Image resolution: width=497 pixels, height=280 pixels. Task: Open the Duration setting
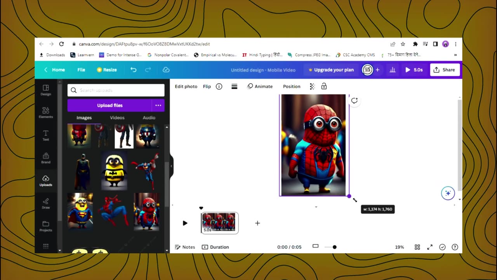pyautogui.click(x=215, y=247)
